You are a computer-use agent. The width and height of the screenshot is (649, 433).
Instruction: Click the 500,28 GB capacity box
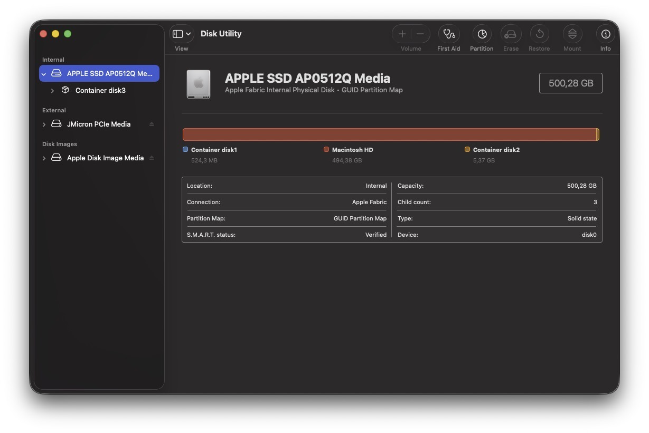[x=570, y=83]
